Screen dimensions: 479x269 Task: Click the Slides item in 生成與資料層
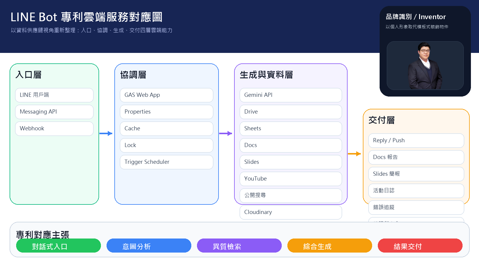291,162
